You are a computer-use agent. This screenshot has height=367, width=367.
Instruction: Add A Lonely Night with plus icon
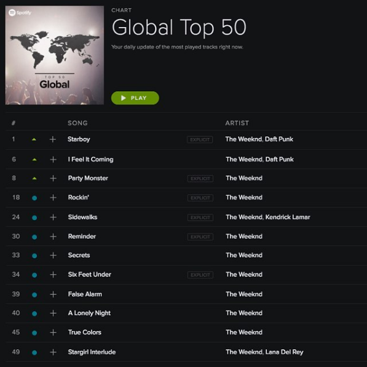pos(53,313)
